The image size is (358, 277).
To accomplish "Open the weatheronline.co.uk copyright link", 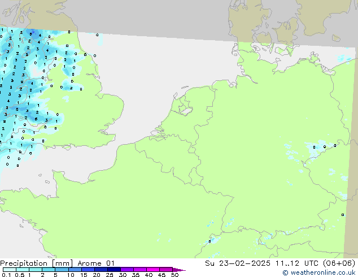I will point(318,272).
